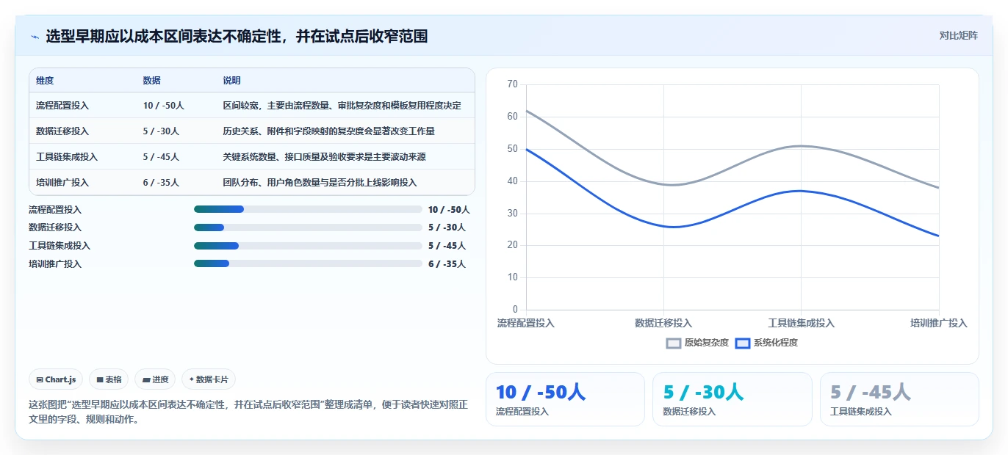1008x455 pixels.
Task: Select the 数据卡片 tag chip
Action: point(209,379)
